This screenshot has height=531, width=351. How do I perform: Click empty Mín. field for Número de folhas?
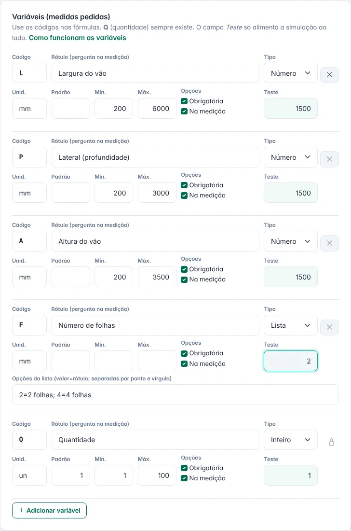[x=114, y=361]
